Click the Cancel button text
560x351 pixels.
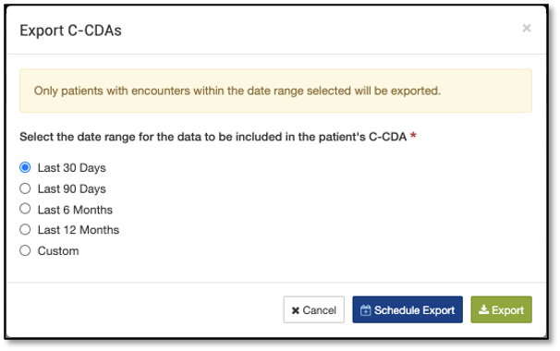coord(320,310)
